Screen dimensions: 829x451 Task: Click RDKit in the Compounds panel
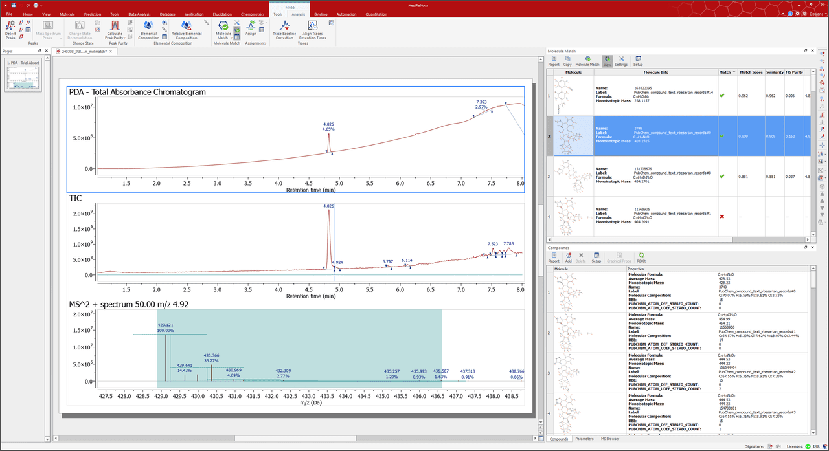[641, 257]
